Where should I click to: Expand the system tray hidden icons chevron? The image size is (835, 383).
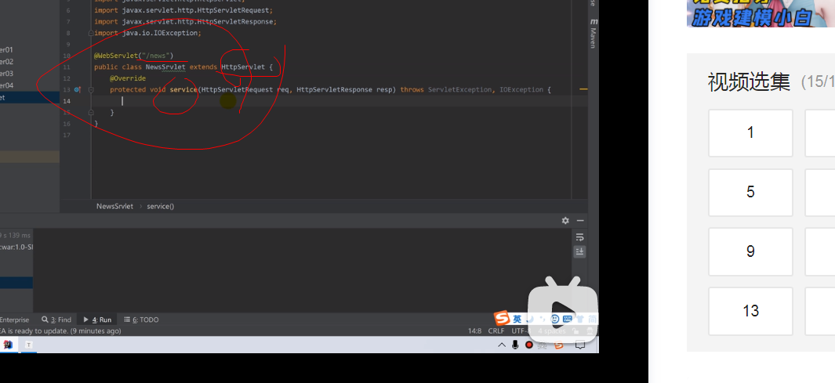[x=502, y=345]
